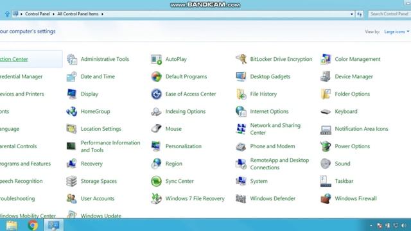Open the Display monitor icon
411x231 pixels.
tap(71, 94)
